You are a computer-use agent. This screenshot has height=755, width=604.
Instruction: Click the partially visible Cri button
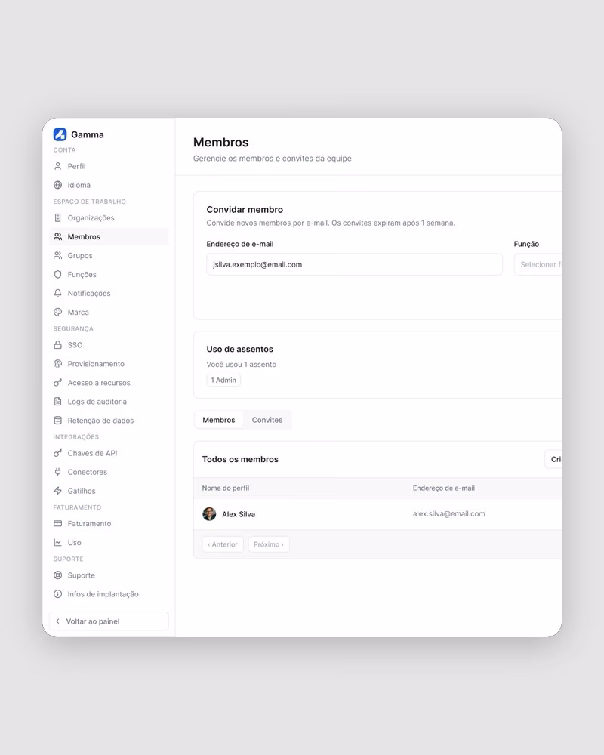[553, 459]
